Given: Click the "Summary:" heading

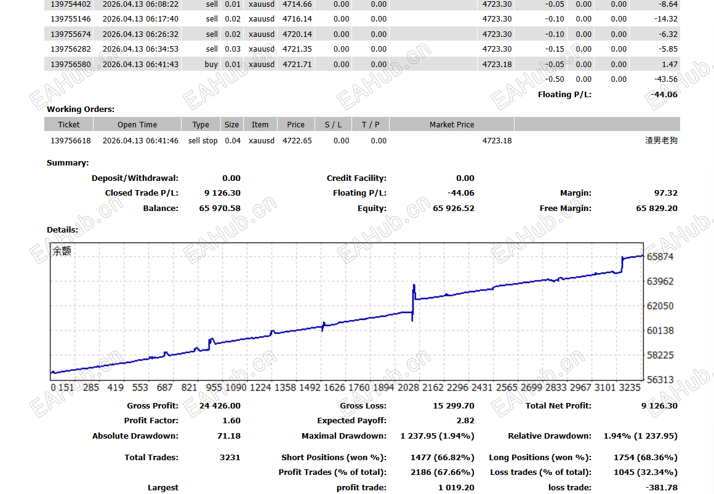Looking at the screenshot, I should coord(67,163).
